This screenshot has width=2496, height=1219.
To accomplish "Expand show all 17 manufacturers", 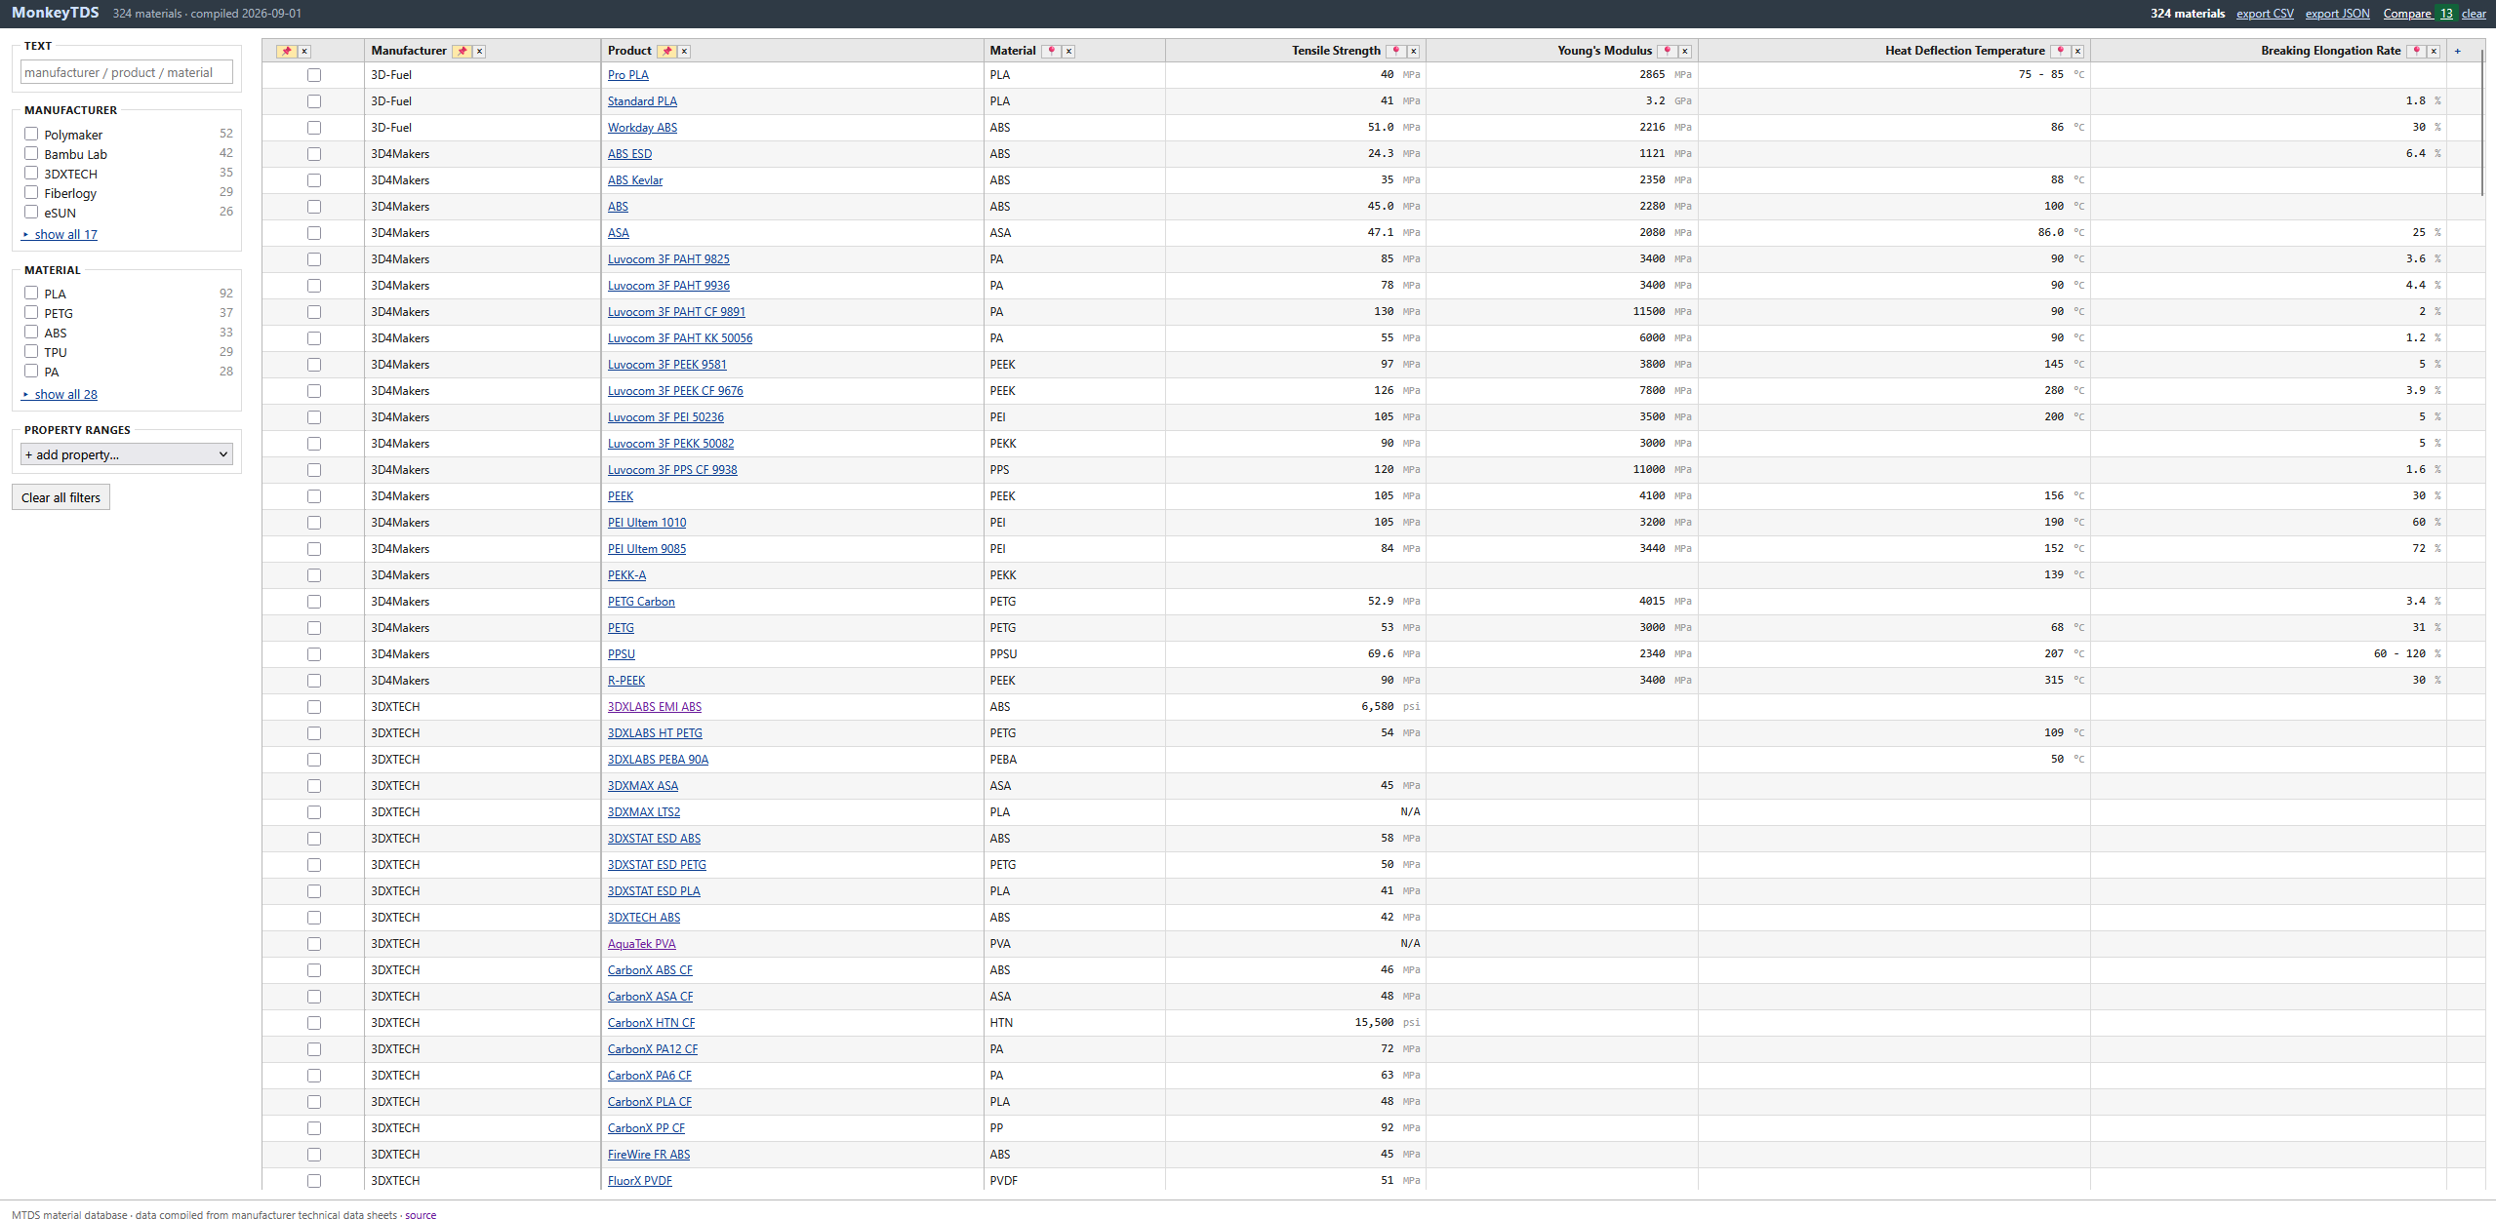I will (x=60, y=234).
